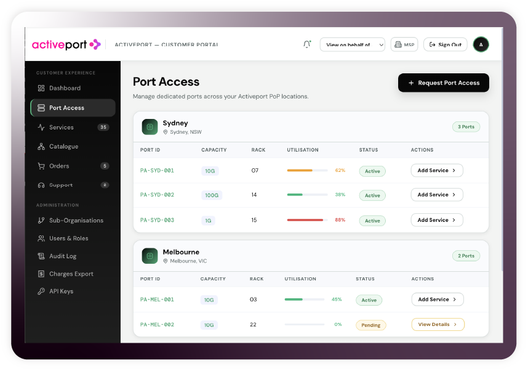Image resolution: width=528 pixels, height=371 pixels.
Task: Click the Activeport logo
Action: coord(66,44)
